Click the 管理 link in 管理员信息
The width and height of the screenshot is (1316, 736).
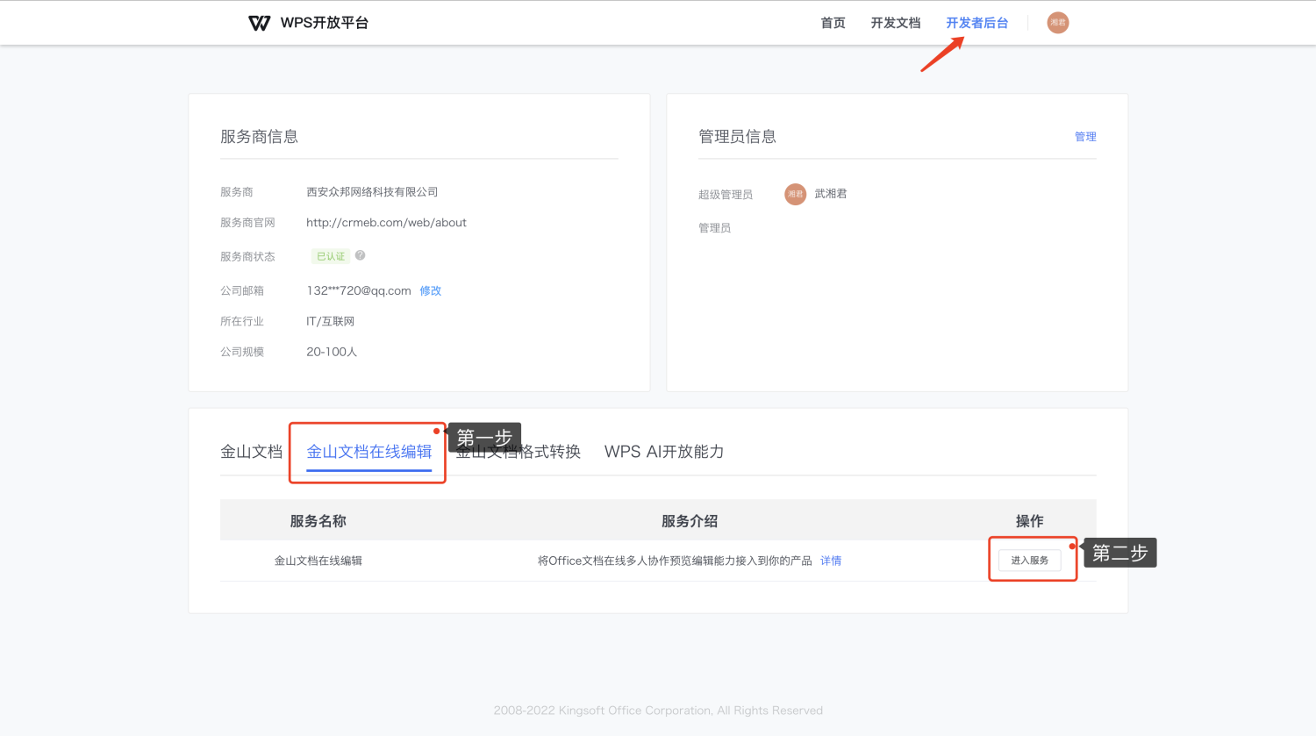pos(1085,137)
